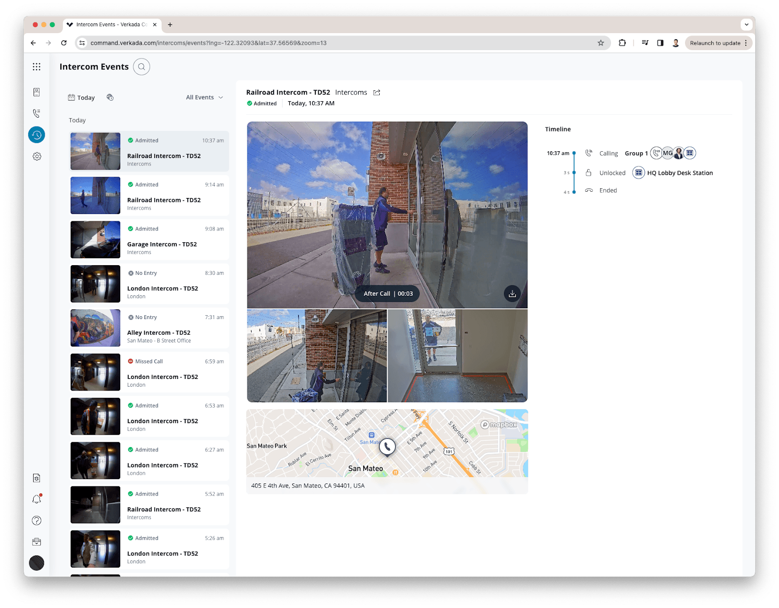Expand the All Events filter dropdown
Screen dimensions: 779x608
click(x=204, y=98)
